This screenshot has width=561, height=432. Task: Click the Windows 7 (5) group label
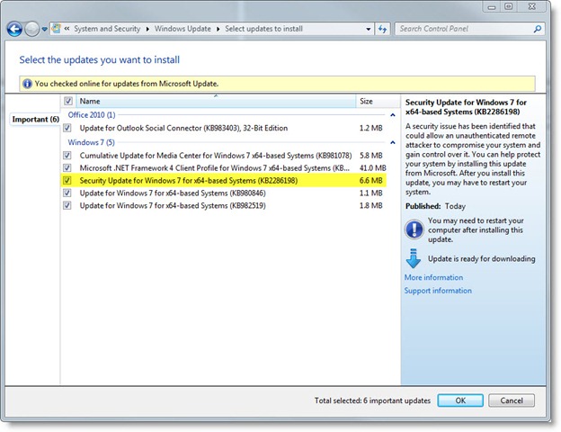click(91, 142)
